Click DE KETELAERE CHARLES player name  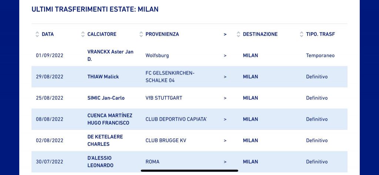[x=105, y=140]
